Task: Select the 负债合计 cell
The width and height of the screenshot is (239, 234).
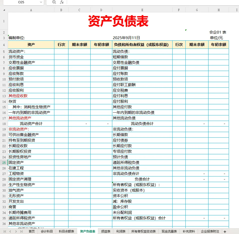Action: click(x=142, y=179)
